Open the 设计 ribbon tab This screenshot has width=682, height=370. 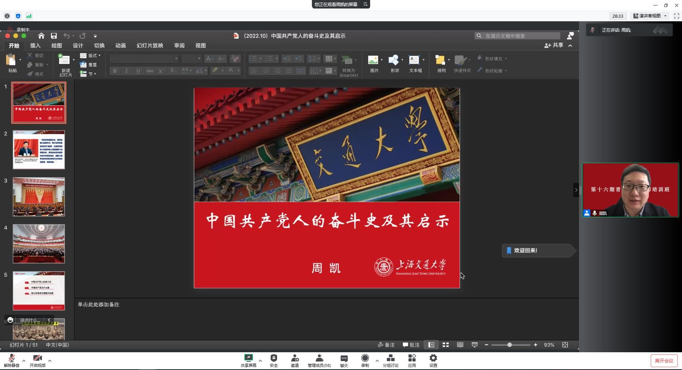[78, 45]
